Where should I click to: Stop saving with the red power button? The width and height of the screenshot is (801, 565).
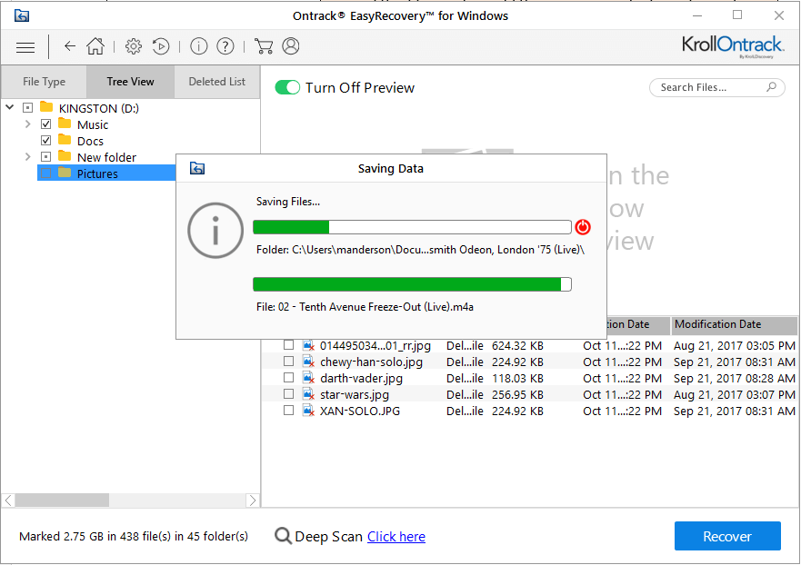(583, 226)
